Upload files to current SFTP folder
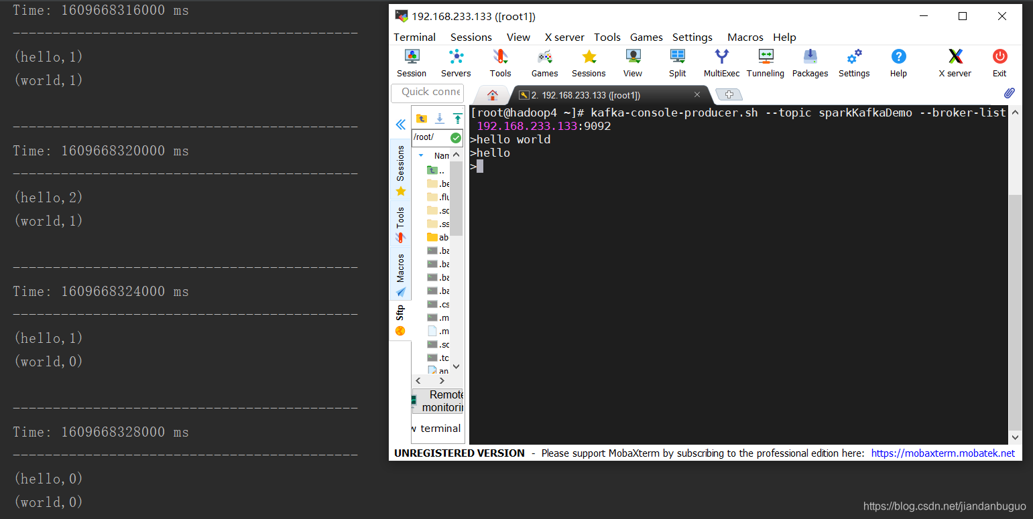 tap(457, 119)
